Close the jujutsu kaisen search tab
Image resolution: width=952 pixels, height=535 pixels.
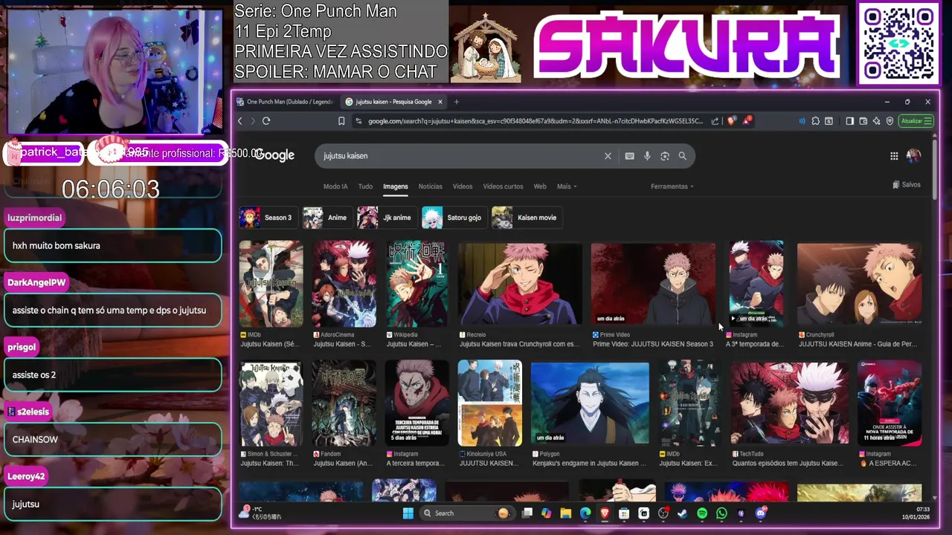[440, 102]
